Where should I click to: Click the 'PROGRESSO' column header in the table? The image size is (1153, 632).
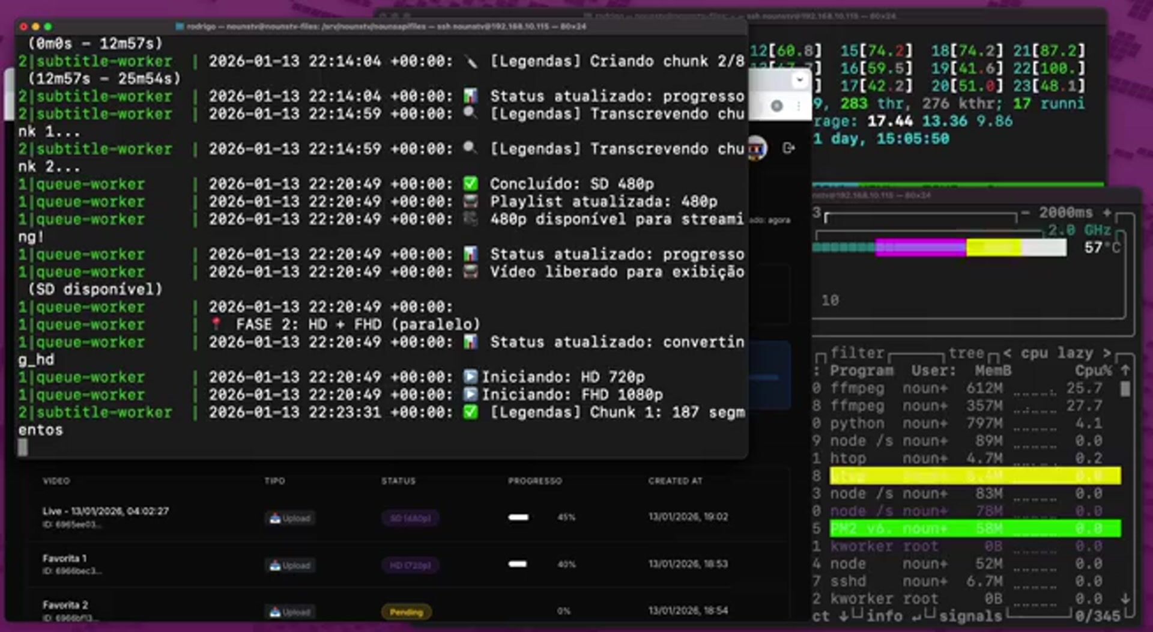coord(535,481)
